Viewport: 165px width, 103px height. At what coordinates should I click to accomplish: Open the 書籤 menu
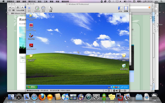[x=52, y=1]
